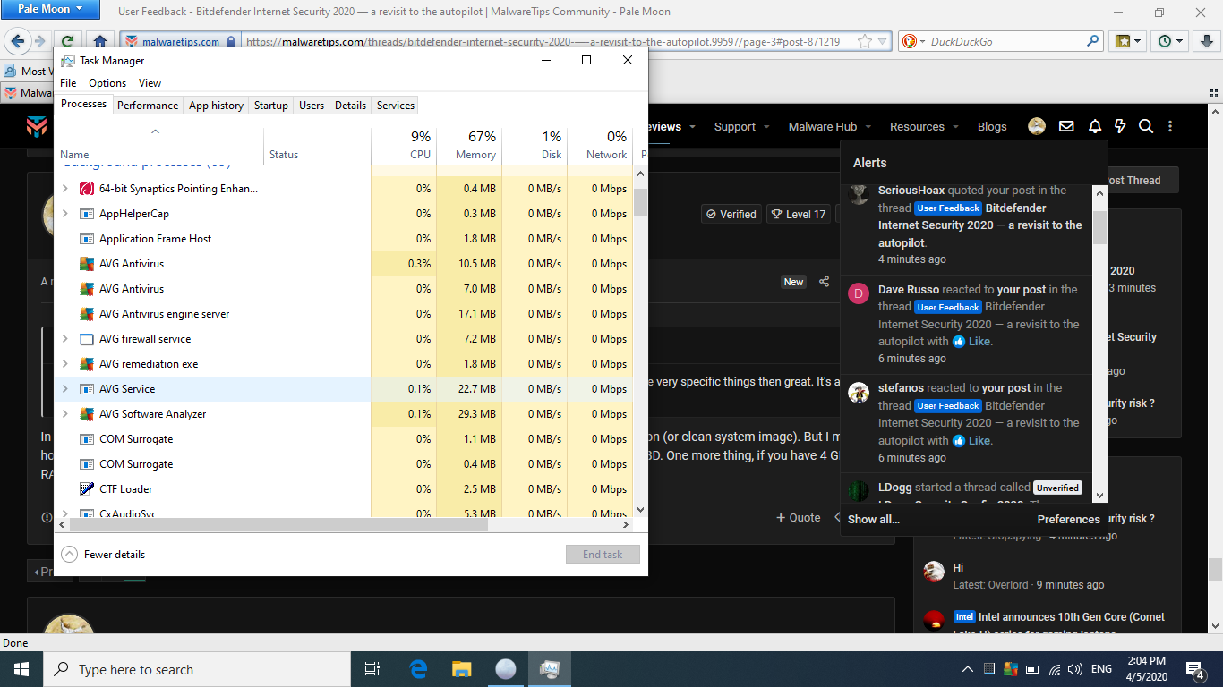The image size is (1223, 687).
Task: Expand the 64-bit Synaptics Pointing process
Action: click(64, 189)
